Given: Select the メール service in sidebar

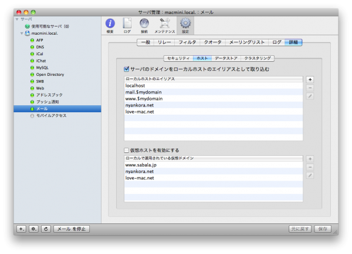Looking at the screenshot, I should (57, 109).
